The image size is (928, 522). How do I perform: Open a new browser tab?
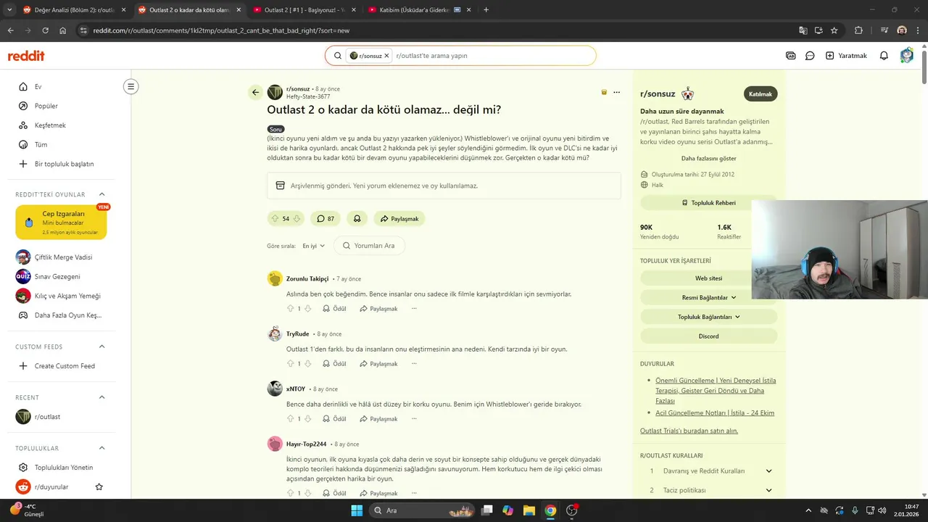(x=486, y=10)
